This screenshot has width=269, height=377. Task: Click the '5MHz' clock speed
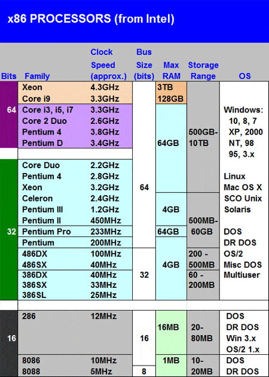[102, 371]
